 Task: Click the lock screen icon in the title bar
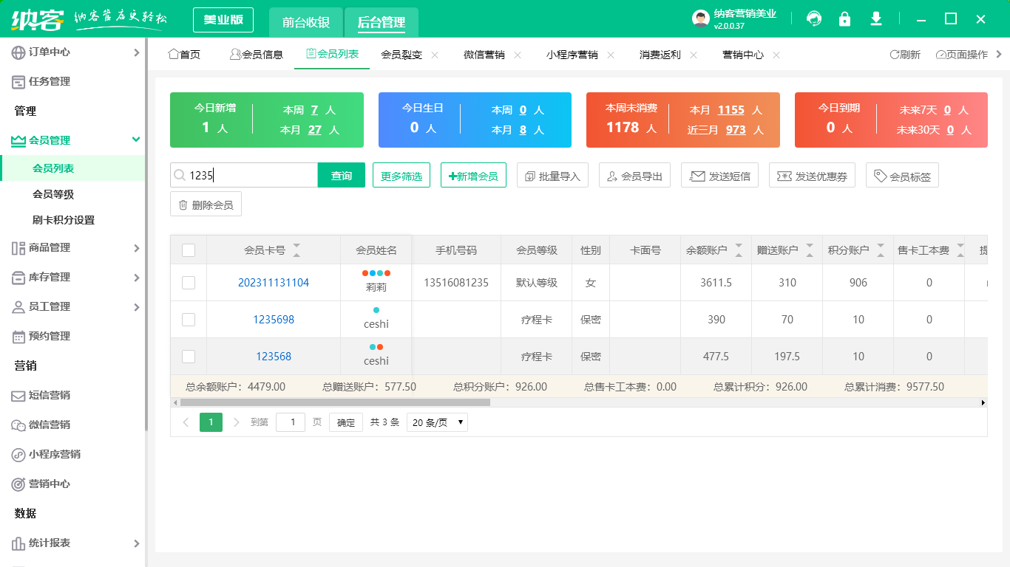pyautogui.click(x=844, y=18)
